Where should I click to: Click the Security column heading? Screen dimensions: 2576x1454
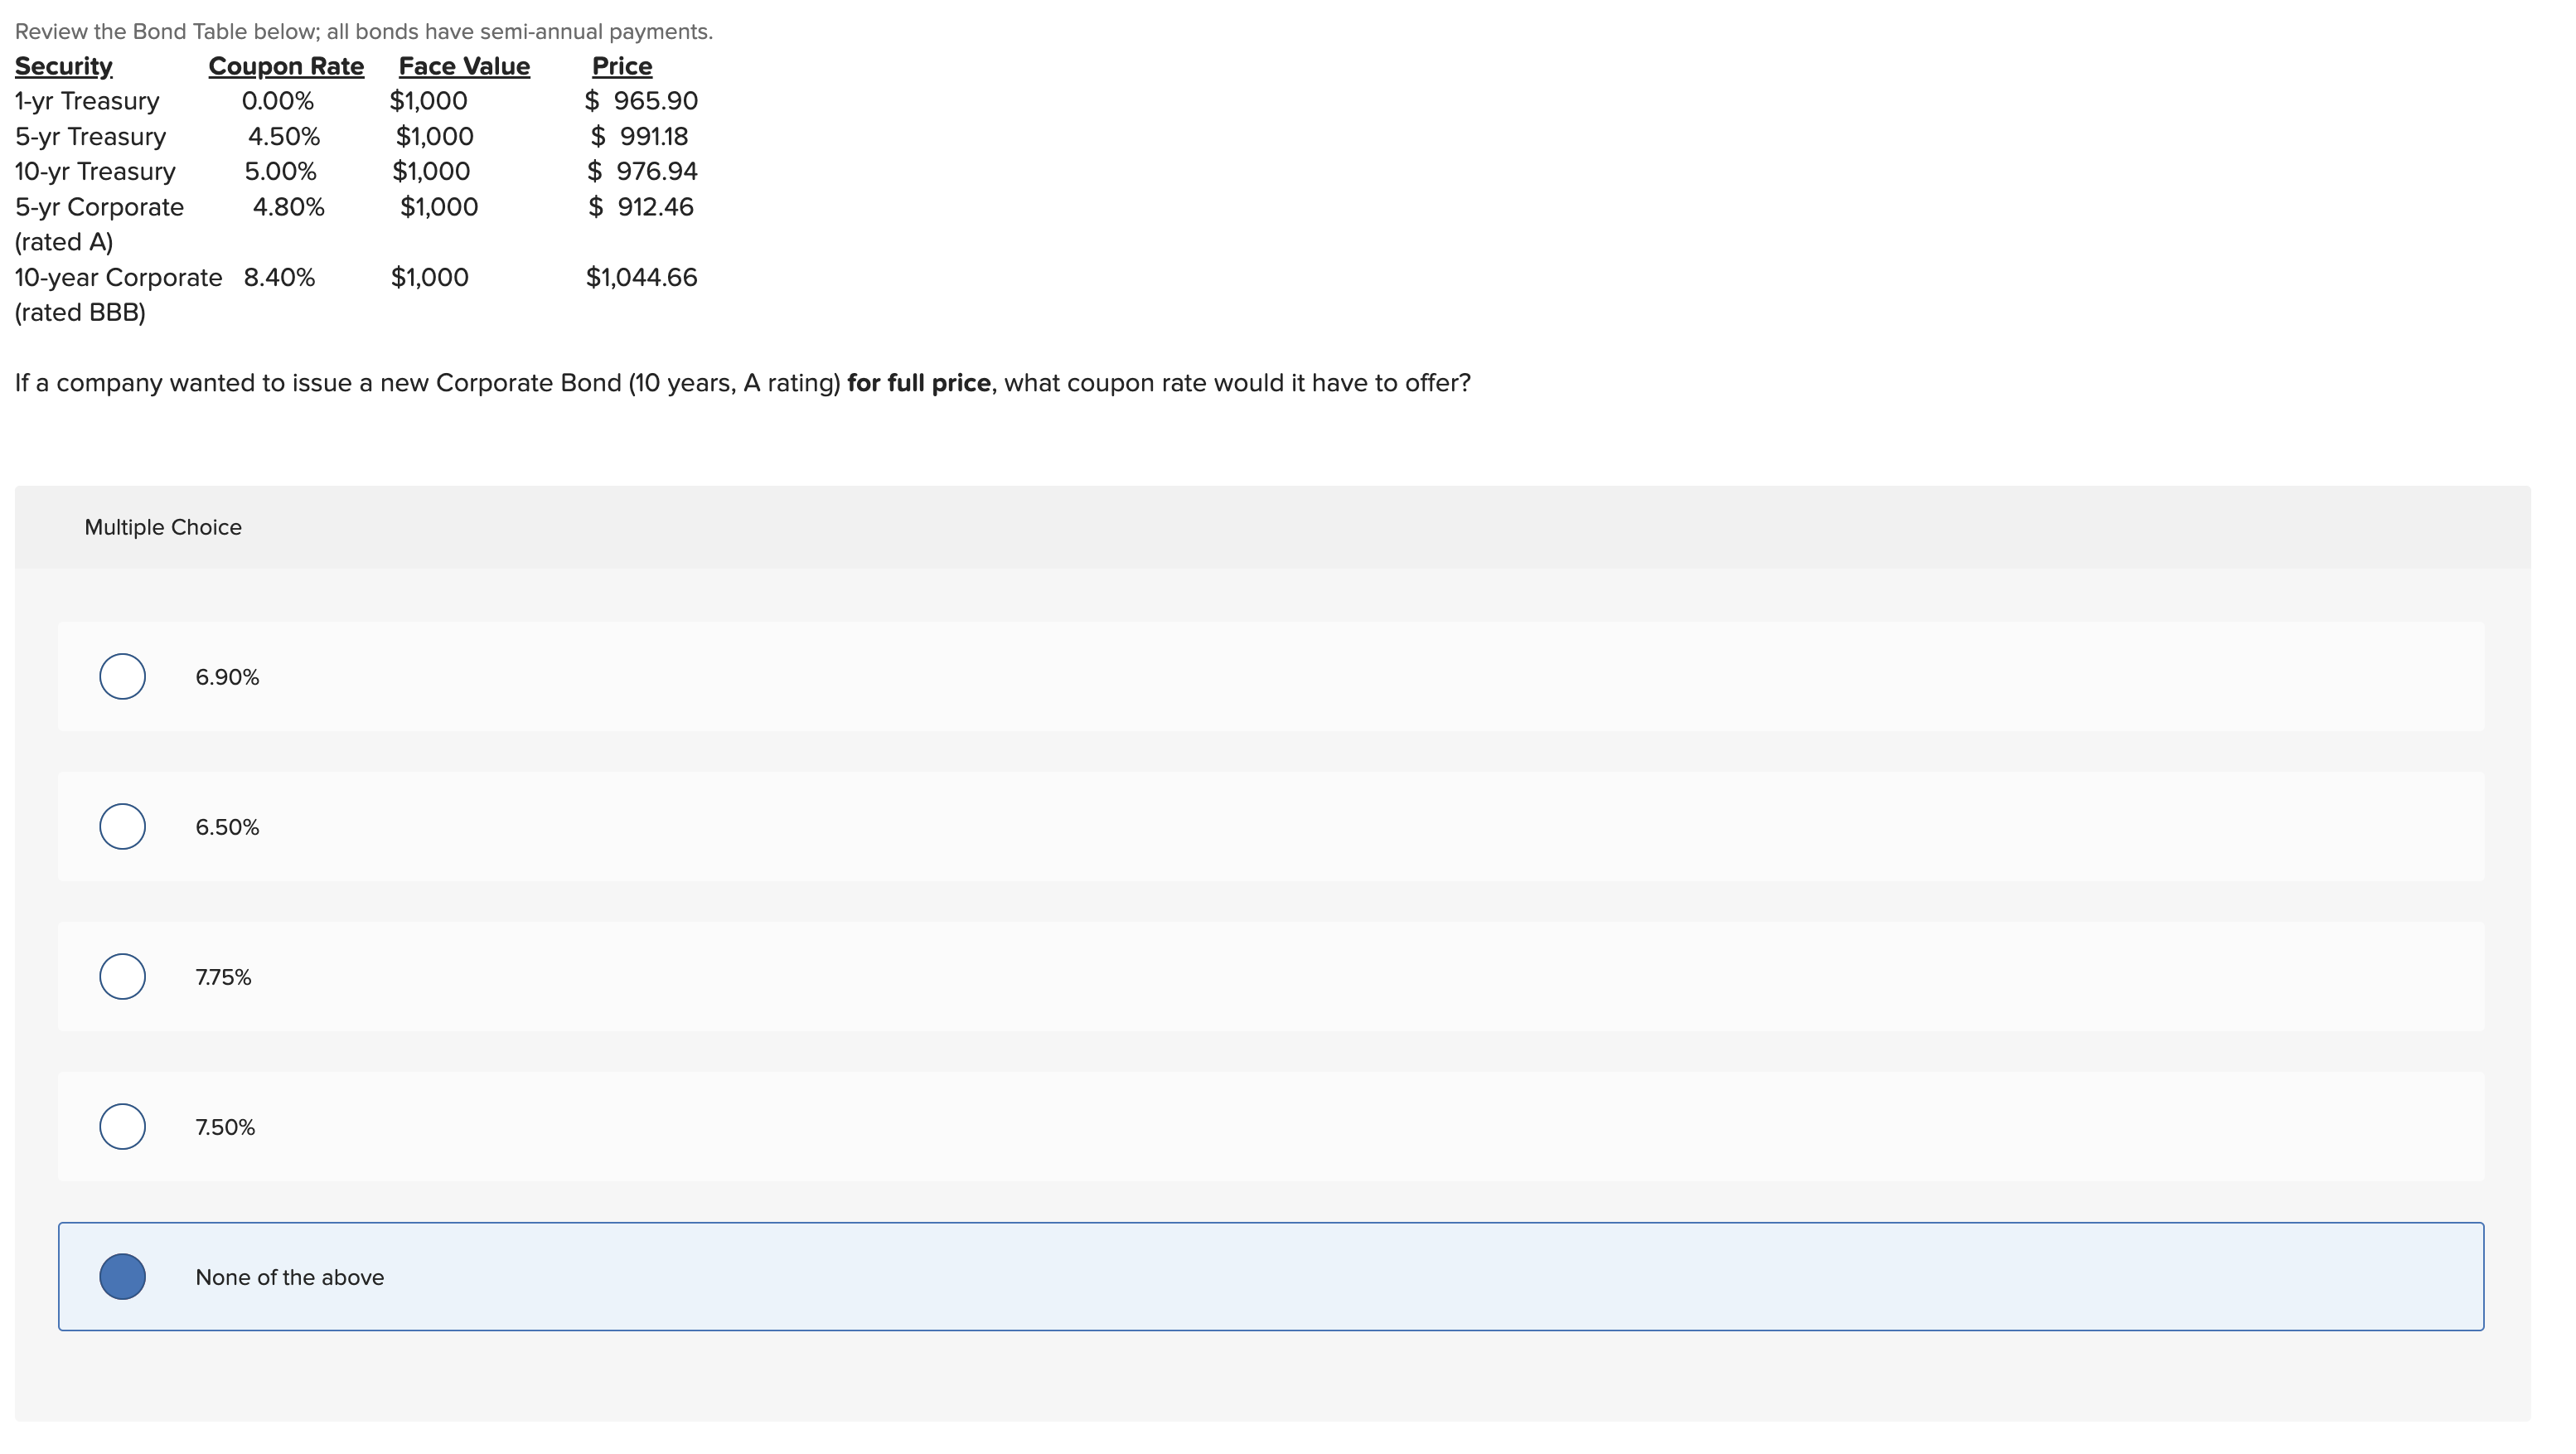click(63, 65)
